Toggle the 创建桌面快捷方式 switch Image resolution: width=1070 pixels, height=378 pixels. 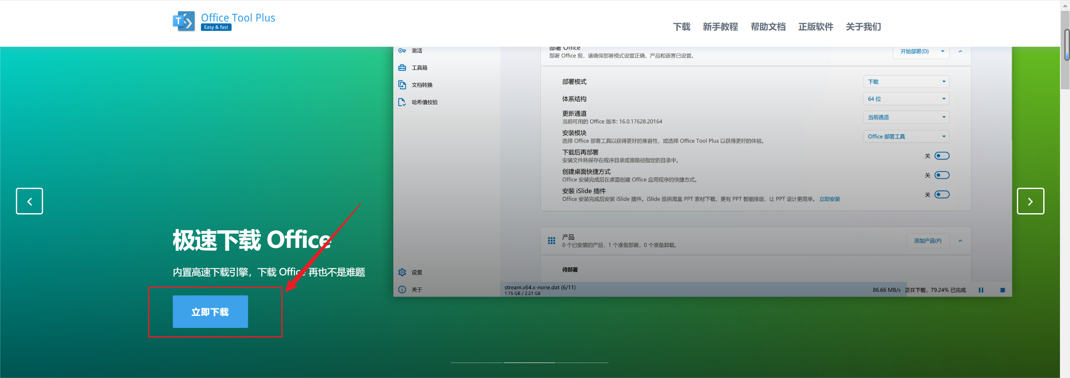click(942, 175)
